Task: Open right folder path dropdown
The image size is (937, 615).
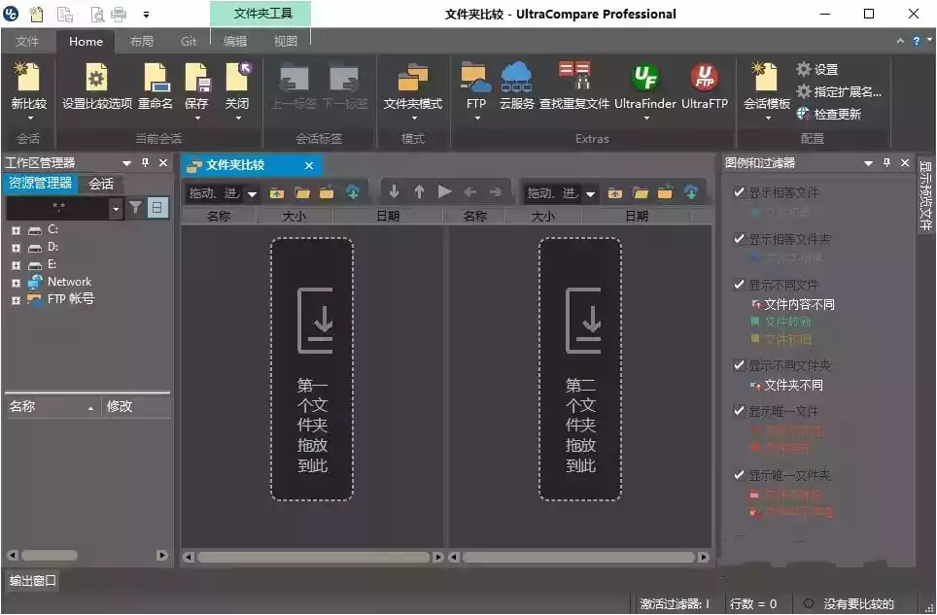Action: 590,193
